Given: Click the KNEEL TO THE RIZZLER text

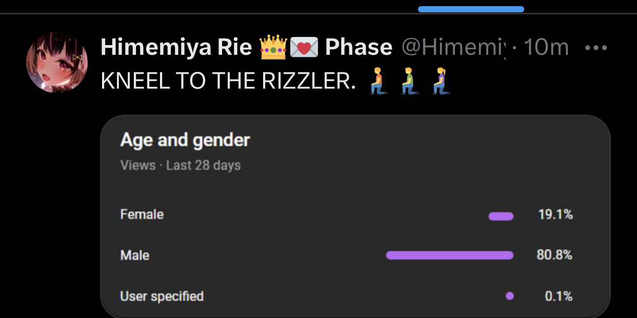Looking at the screenshot, I should click(228, 81).
